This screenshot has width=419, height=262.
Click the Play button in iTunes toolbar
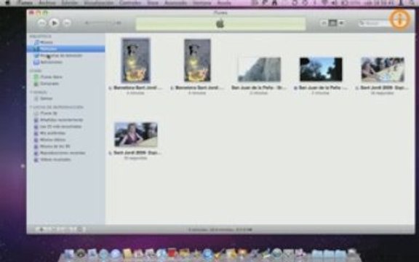pyautogui.click(x=54, y=23)
